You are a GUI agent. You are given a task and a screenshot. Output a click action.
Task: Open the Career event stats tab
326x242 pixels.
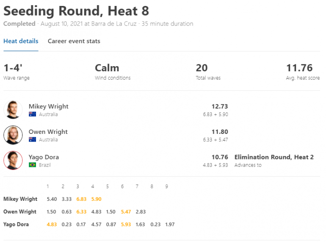[x=74, y=41]
